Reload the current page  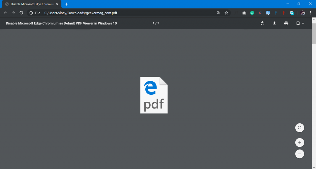(21, 13)
